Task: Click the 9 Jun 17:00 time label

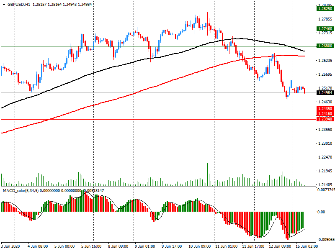Action: pyautogui.click(x=172, y=246)
